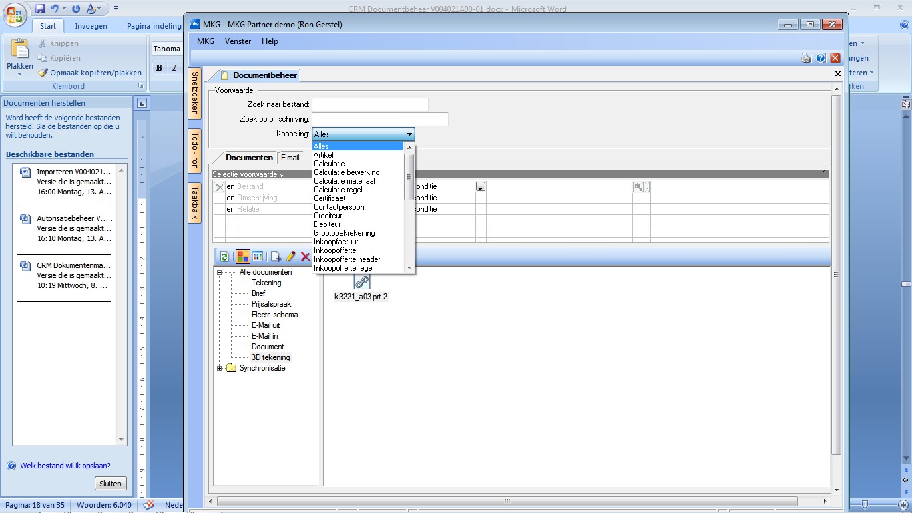The image size is (912, 513).
Task: Open Pagina-indeling ribbon tab
Action: (x=154, y=26)
